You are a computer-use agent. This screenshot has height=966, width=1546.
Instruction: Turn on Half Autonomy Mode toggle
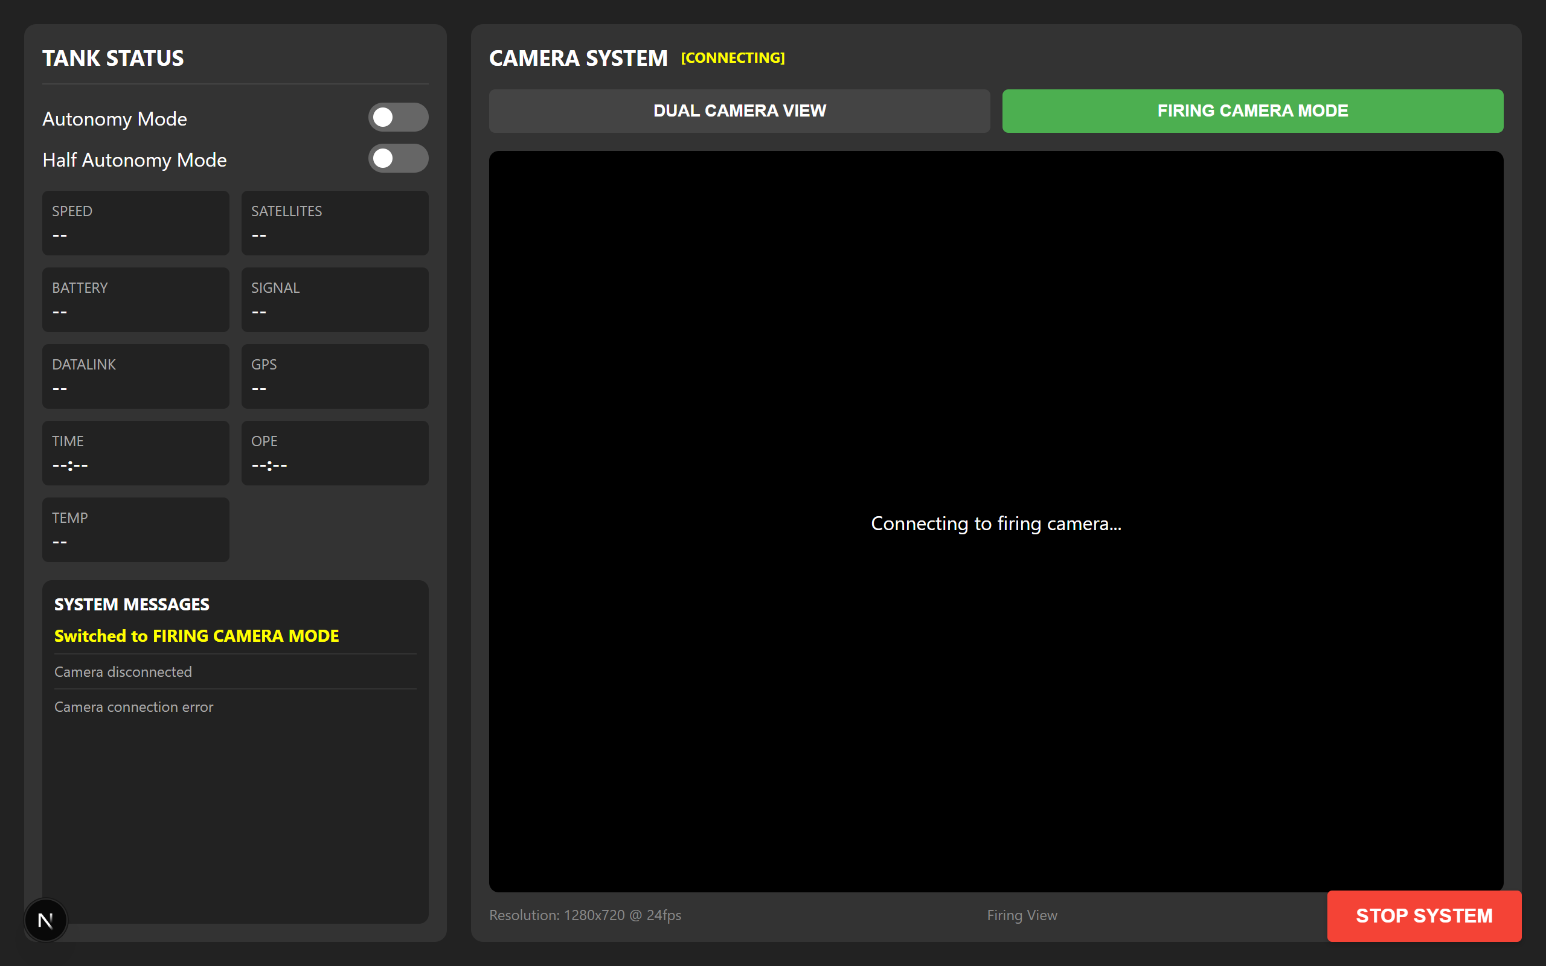(x=397, y=158)
